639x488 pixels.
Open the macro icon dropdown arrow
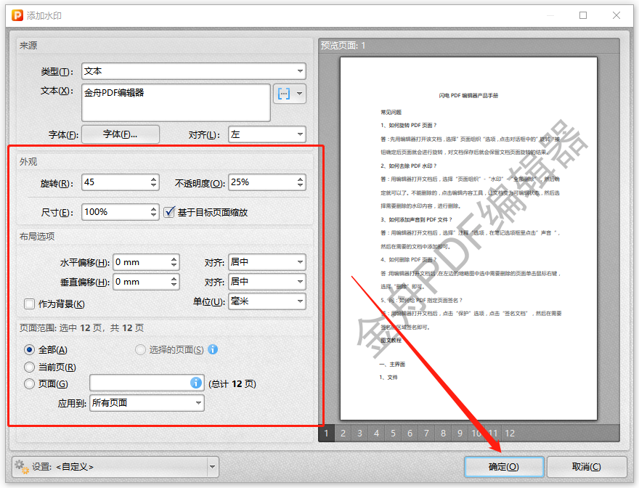299,94
